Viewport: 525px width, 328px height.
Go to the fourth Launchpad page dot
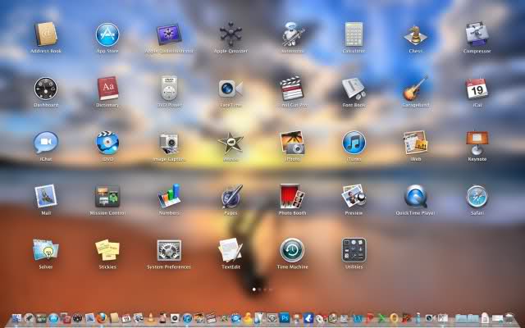pos(271,289)
